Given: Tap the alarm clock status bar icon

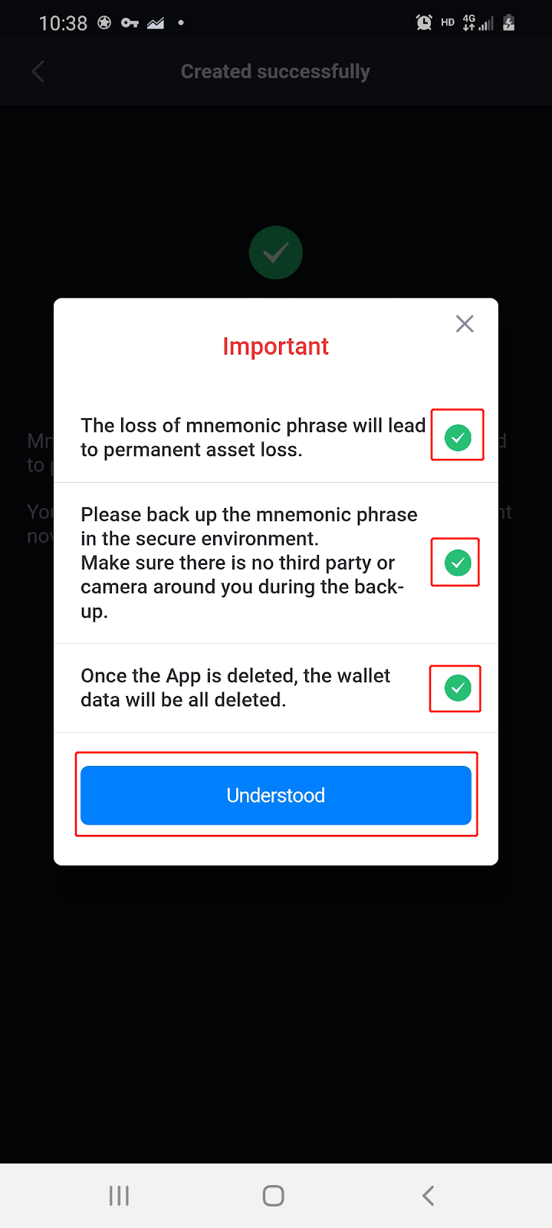Looking at the screenshot, I should tap(424, 23).
